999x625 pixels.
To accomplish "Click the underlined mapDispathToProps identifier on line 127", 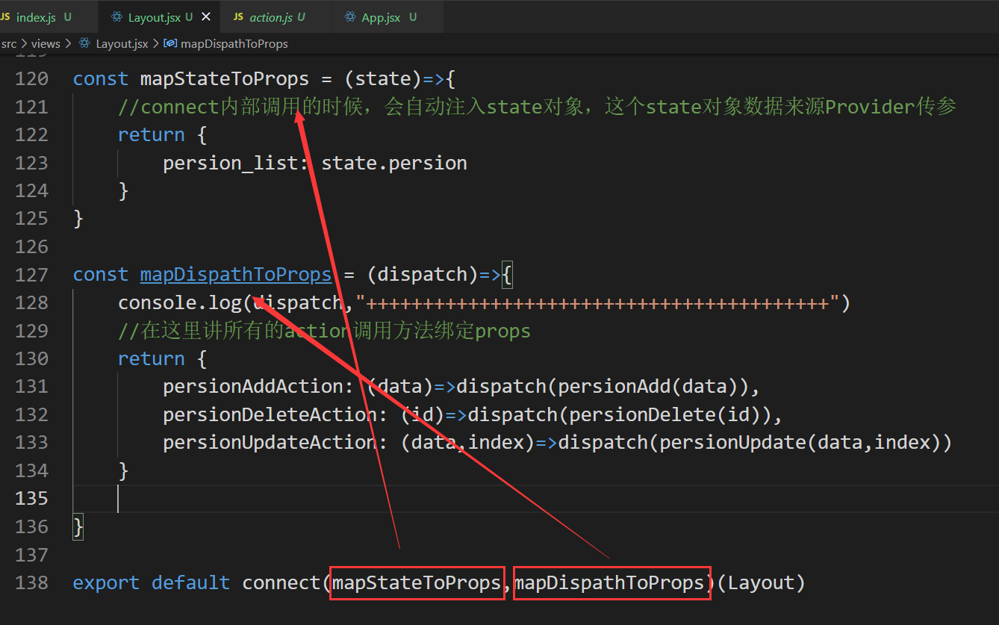I will click(236, 274).
